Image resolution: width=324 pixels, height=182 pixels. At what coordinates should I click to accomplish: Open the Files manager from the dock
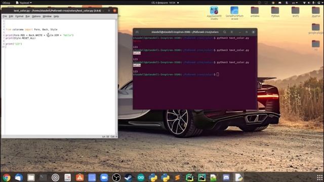coord(31,177)
